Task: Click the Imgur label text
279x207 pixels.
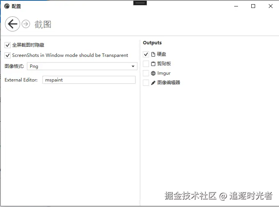Action: (164, 73)
